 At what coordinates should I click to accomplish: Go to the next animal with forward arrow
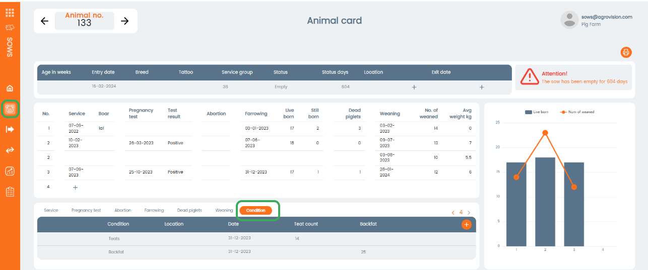pyautogui.click(x=125, y=21)
